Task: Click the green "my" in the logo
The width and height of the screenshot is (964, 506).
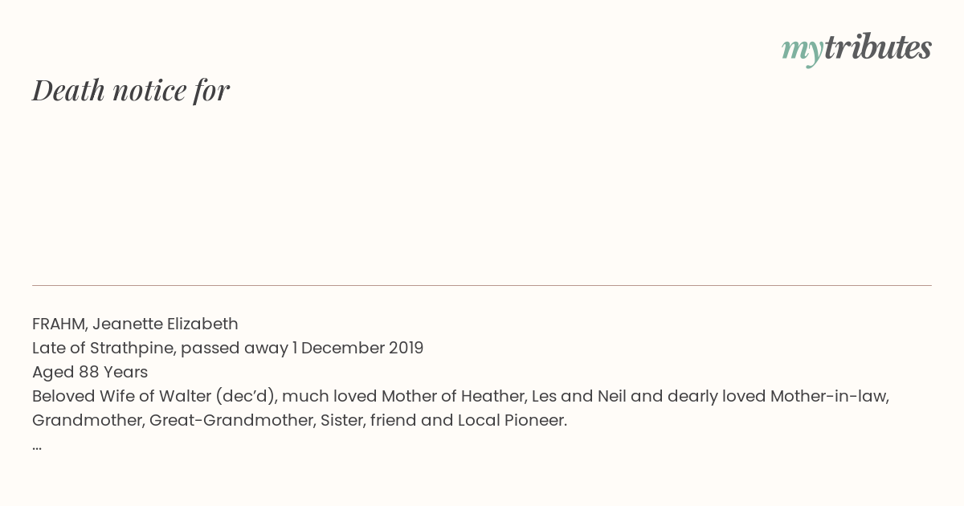Action: pyautogui.click(x=802, y=50)
